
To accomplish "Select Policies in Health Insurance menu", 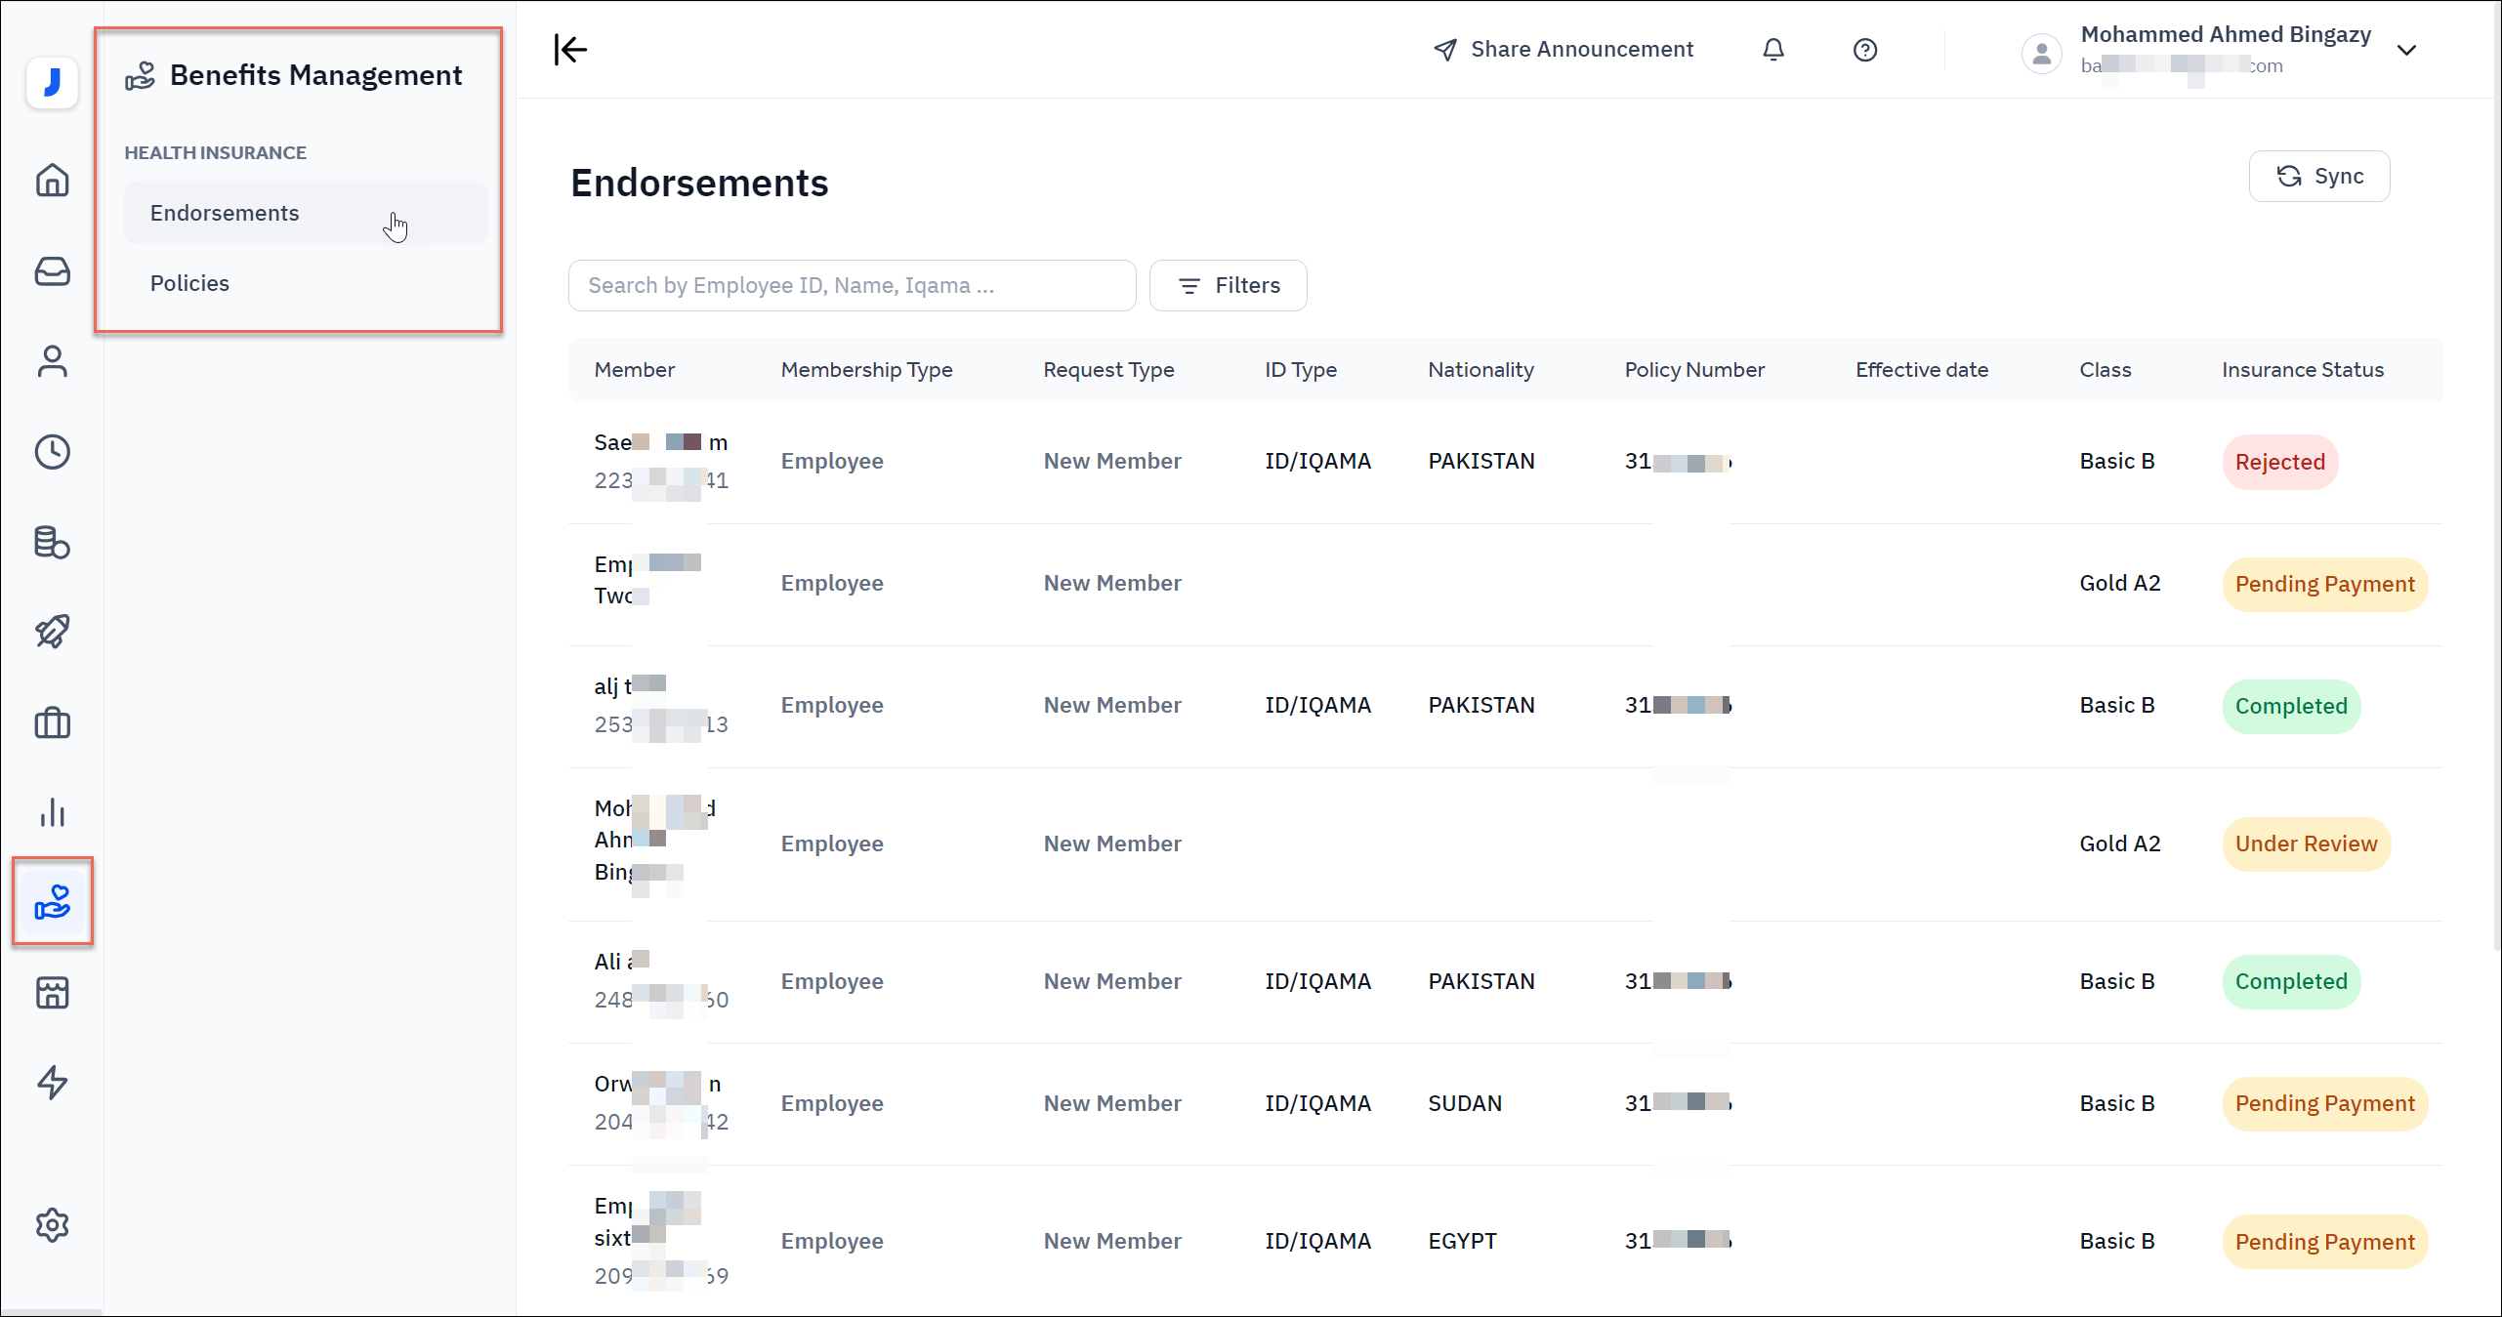I will pyautogui.click(x=189, y=283).
